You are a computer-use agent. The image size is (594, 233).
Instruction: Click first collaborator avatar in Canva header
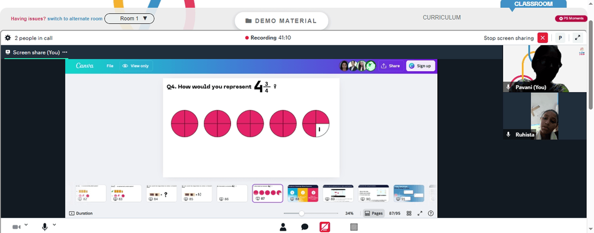click(x=344, y=66)
